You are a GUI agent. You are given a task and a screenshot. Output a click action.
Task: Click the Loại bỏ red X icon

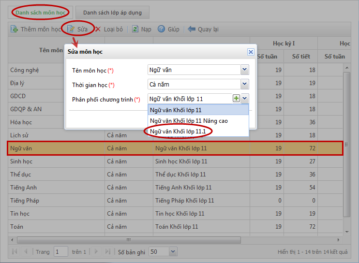click(x=98, y=29)
